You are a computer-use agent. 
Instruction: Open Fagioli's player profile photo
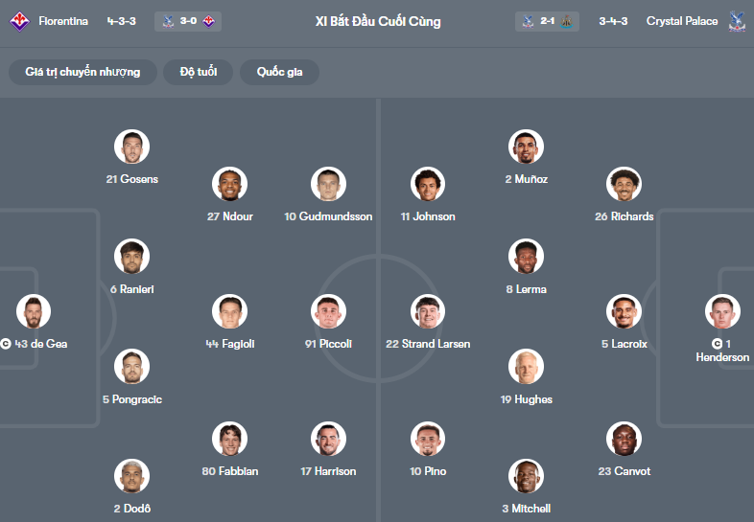[230, 312]
